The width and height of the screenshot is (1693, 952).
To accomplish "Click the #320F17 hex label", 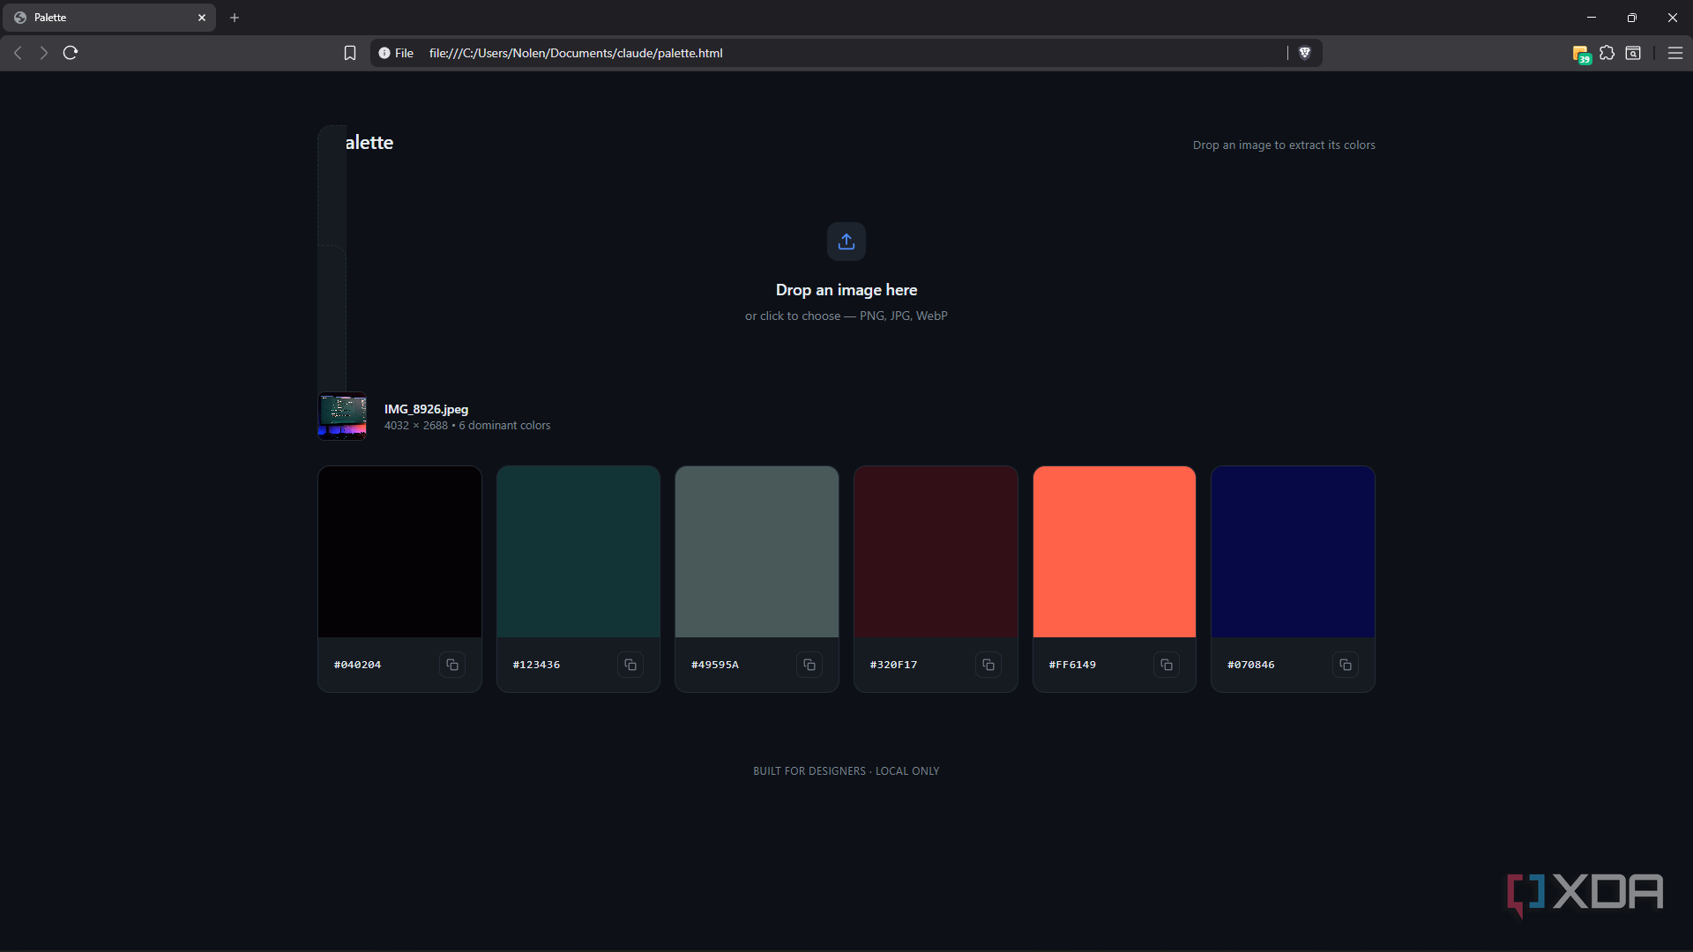I will click(x=893, y=665).
